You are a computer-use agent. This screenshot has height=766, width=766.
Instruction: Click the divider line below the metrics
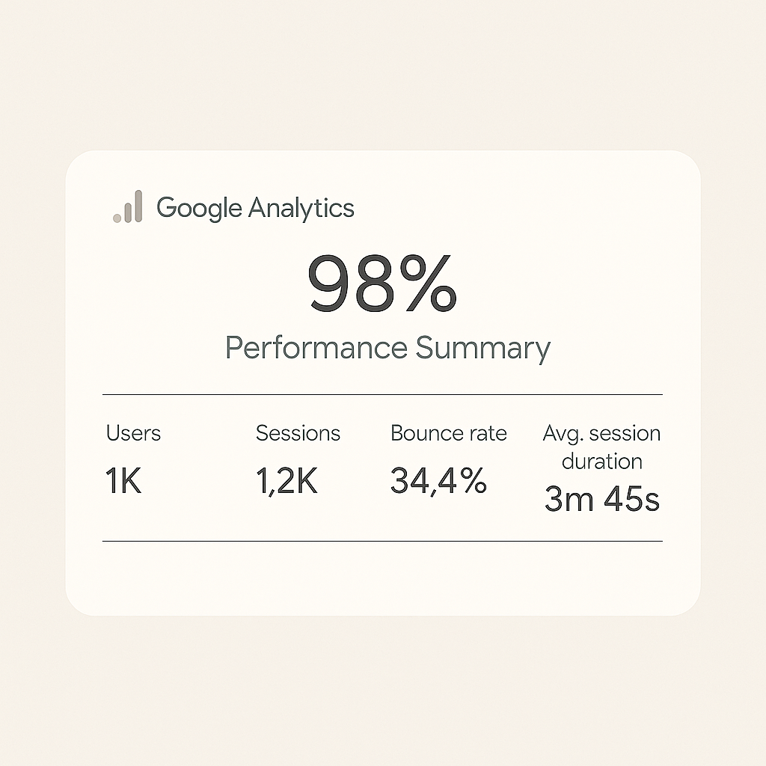[382, 542]
